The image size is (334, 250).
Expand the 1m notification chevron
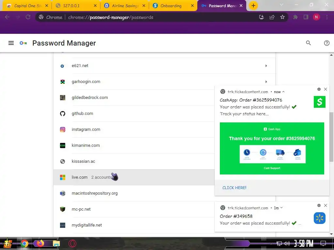[281, 208]
